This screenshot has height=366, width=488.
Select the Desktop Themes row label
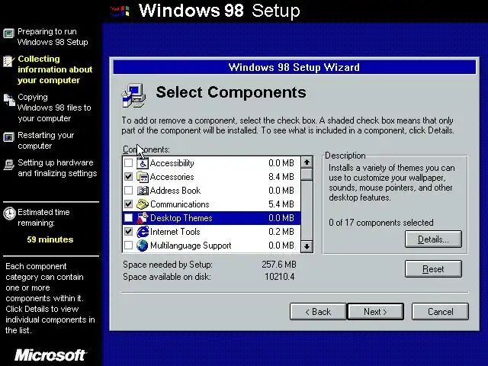(181, 218)
